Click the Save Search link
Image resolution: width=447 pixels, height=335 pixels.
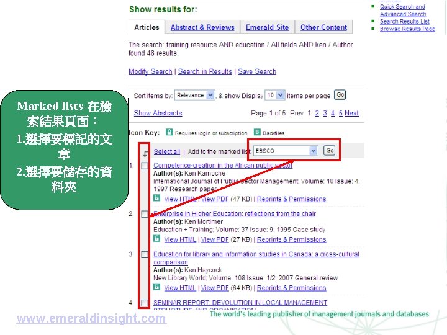coord(257,71)
